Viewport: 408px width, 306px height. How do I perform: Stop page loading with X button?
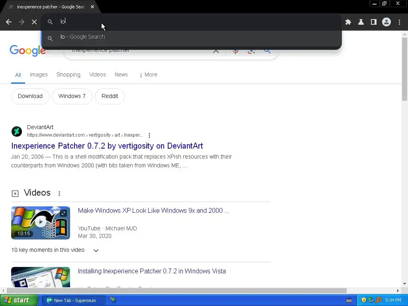point(34,22)
